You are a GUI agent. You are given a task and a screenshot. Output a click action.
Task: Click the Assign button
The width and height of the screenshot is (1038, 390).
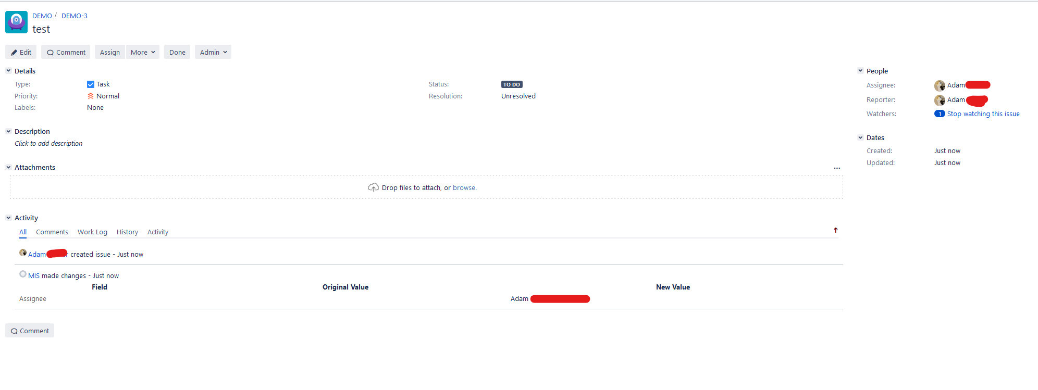(110, 52)
